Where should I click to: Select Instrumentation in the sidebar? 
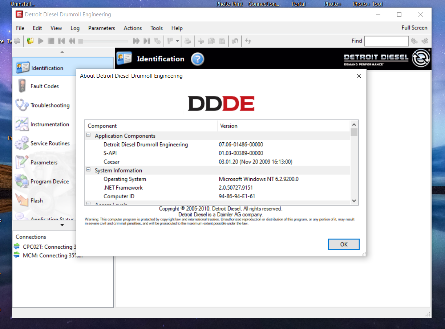44,124
